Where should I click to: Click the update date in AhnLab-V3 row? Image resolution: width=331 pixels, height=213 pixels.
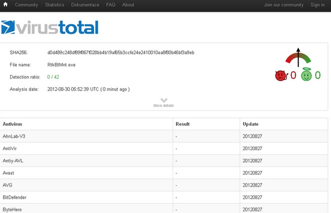coord(252,136)
